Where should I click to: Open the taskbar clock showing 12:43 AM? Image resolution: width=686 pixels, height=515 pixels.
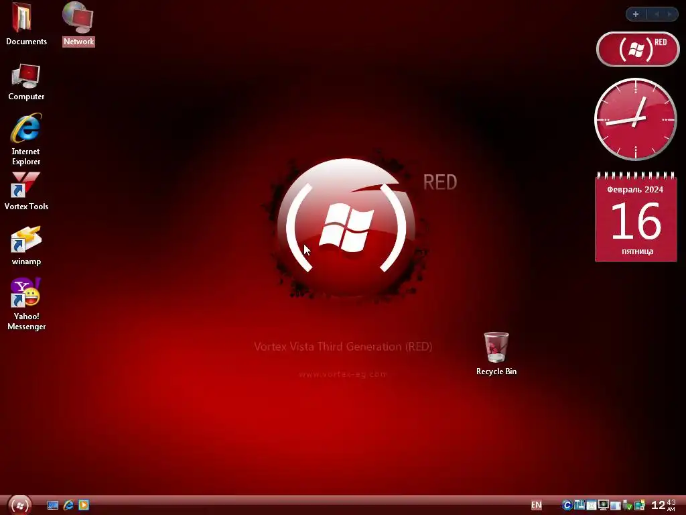pyautogui.click(x=663, y=505)
